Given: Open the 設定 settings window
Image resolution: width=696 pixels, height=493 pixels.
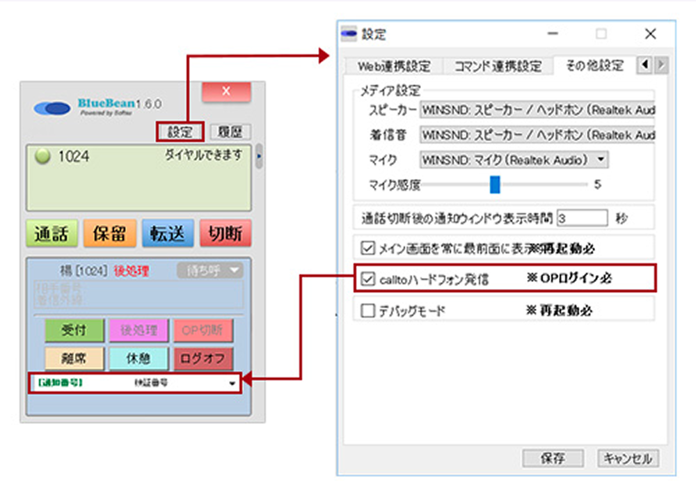Looking at the screenshot, I should coord(179,132).
